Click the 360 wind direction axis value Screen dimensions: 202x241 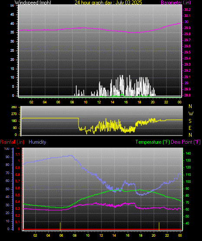(x=14, y=107)
